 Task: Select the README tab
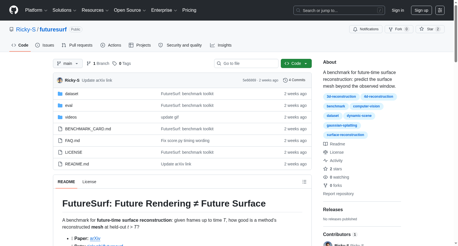click(x=66, y=182)
